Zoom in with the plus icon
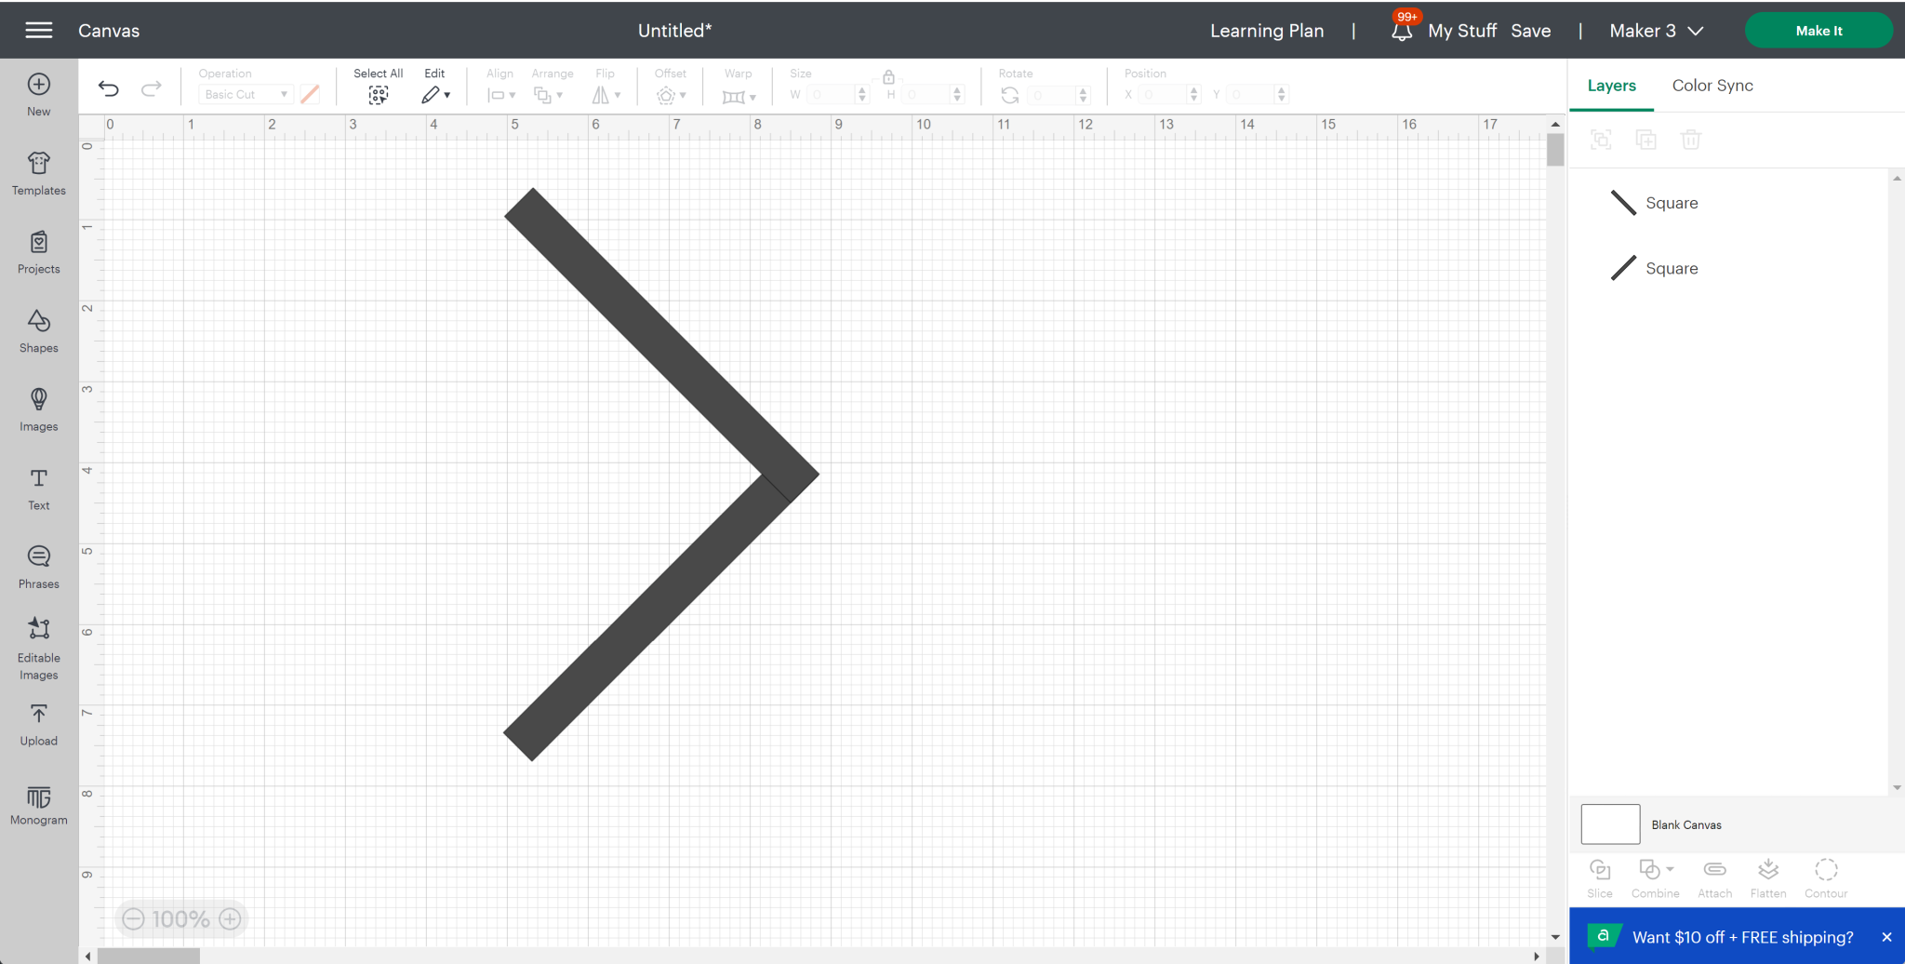 [x=230, y=919]
